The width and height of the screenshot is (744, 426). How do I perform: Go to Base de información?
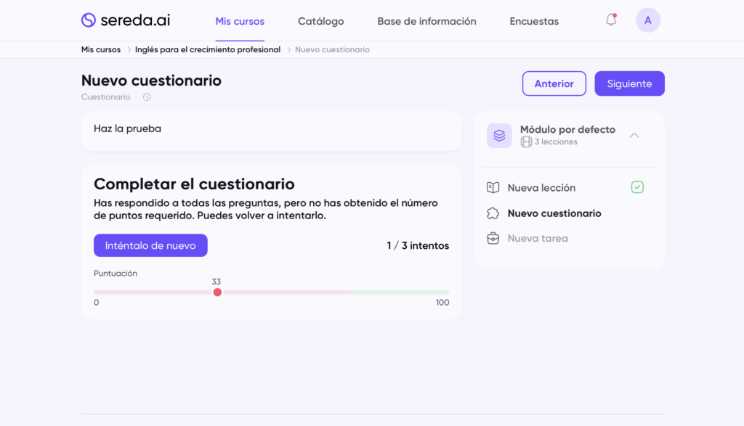(x=426, y=21)
